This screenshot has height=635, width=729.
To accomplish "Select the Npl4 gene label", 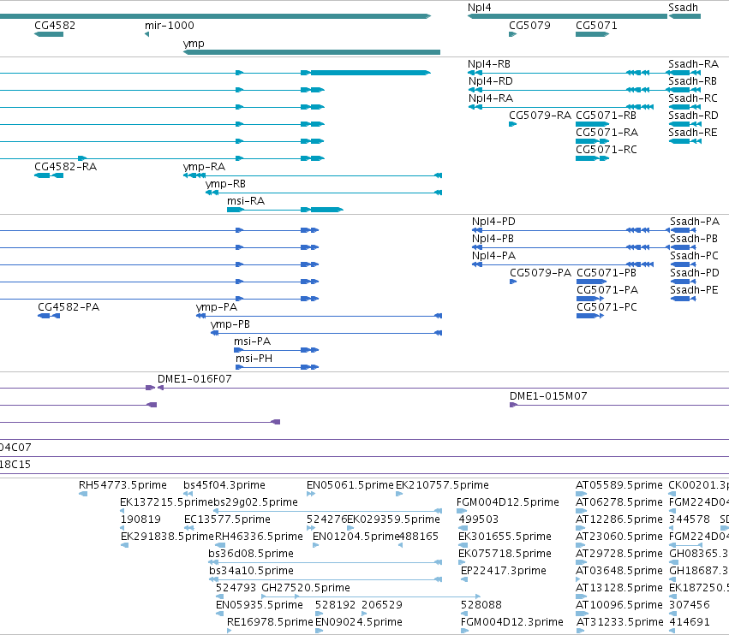I will pos(480,8).
